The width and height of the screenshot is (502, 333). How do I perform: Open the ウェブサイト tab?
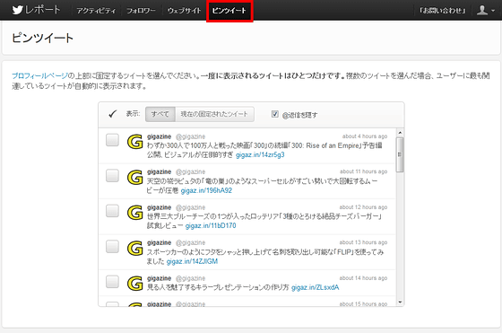point(184,11)
